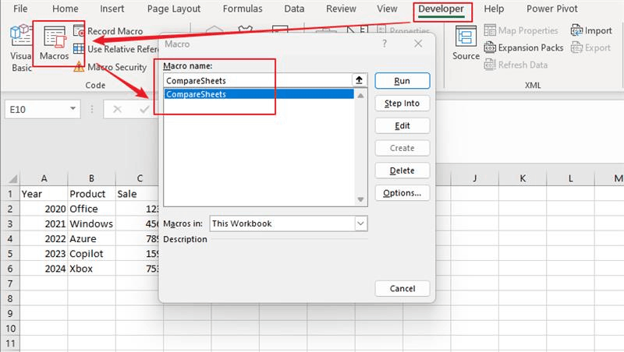The height and width of the screenshot is (352, 624).
Task: Open the Power Pivot tab
Action: (552, 9)
